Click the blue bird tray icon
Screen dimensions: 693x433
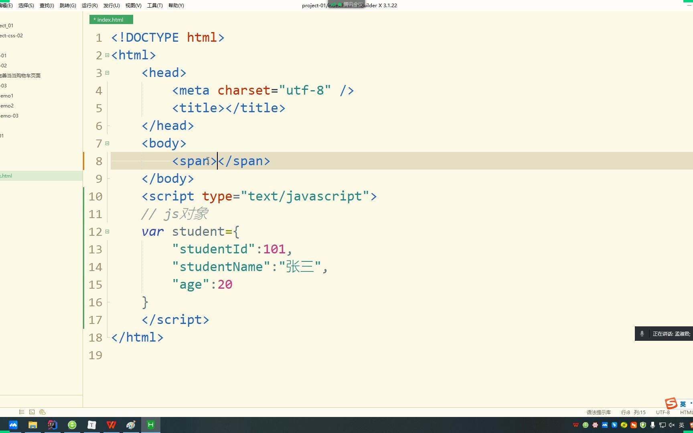point(614,425)
